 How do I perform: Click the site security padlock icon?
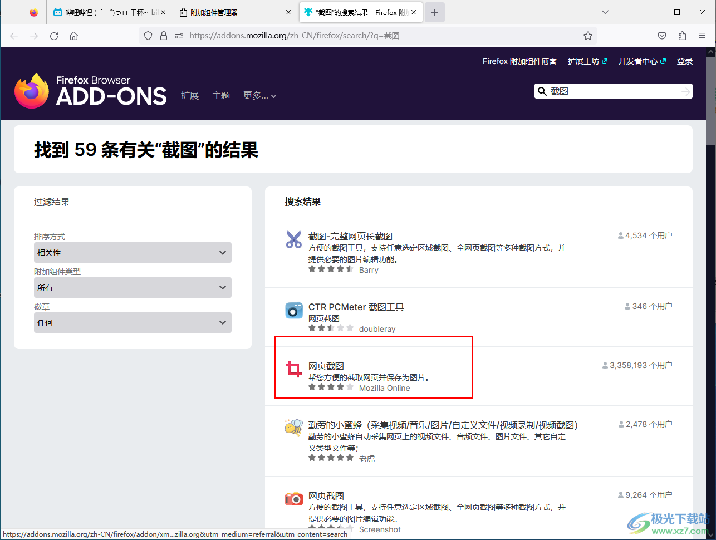(164, 36)
